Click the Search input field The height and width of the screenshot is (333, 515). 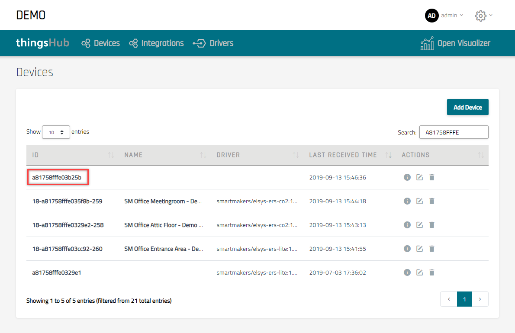pyautogui.click(x=454, y=132)
